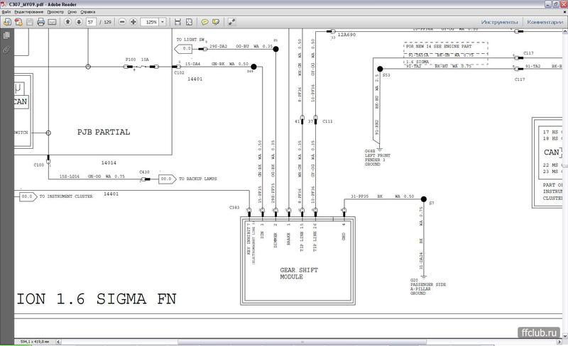
Task: Add a sticky note comment
Action: (x=204, y=22)
